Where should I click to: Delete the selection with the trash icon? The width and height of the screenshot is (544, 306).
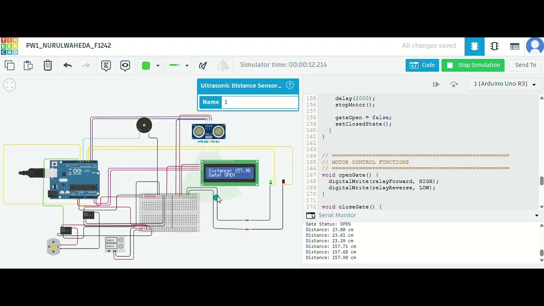tap(48, 65)
